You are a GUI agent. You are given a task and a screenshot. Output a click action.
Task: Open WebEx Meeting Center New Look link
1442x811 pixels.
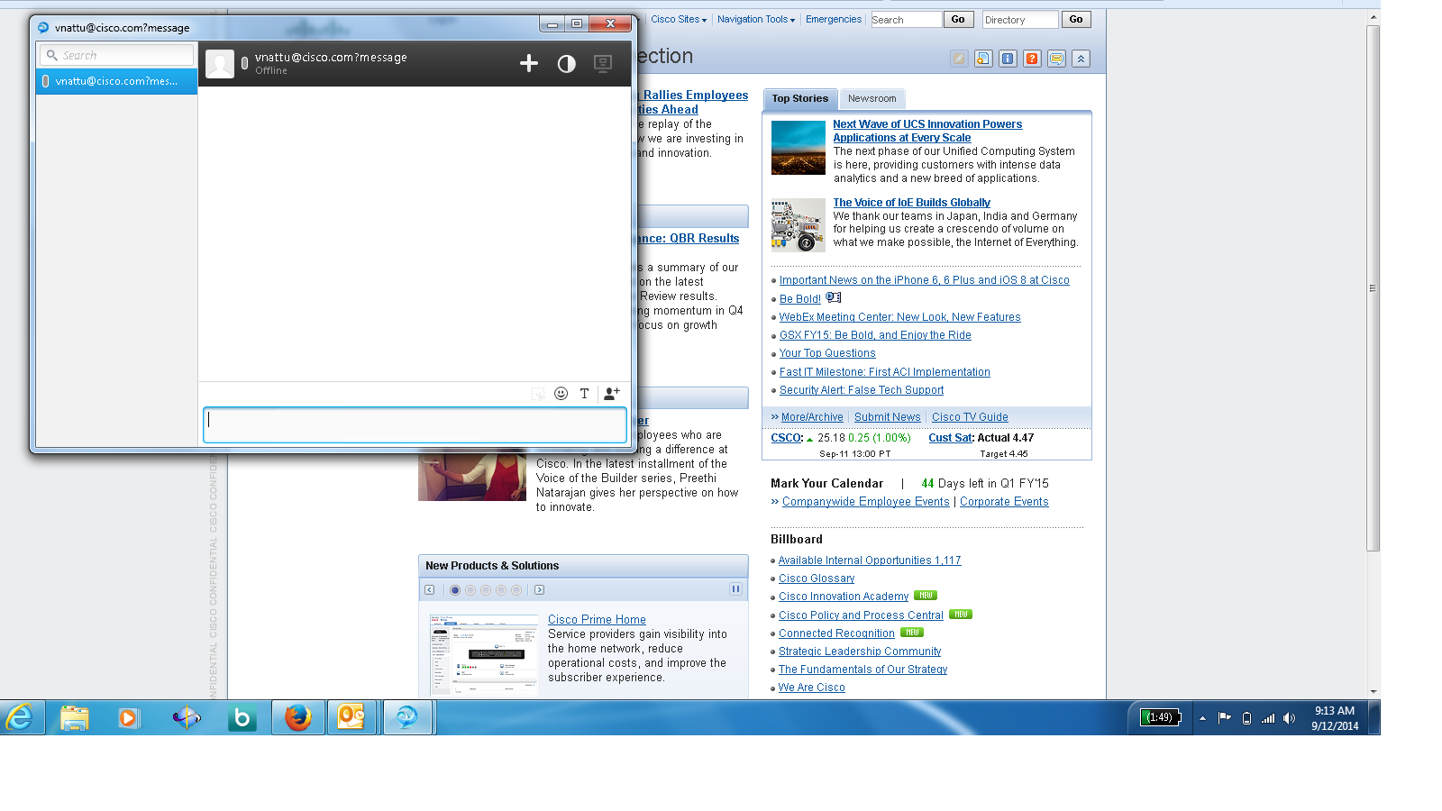click(x=899, y=317)
